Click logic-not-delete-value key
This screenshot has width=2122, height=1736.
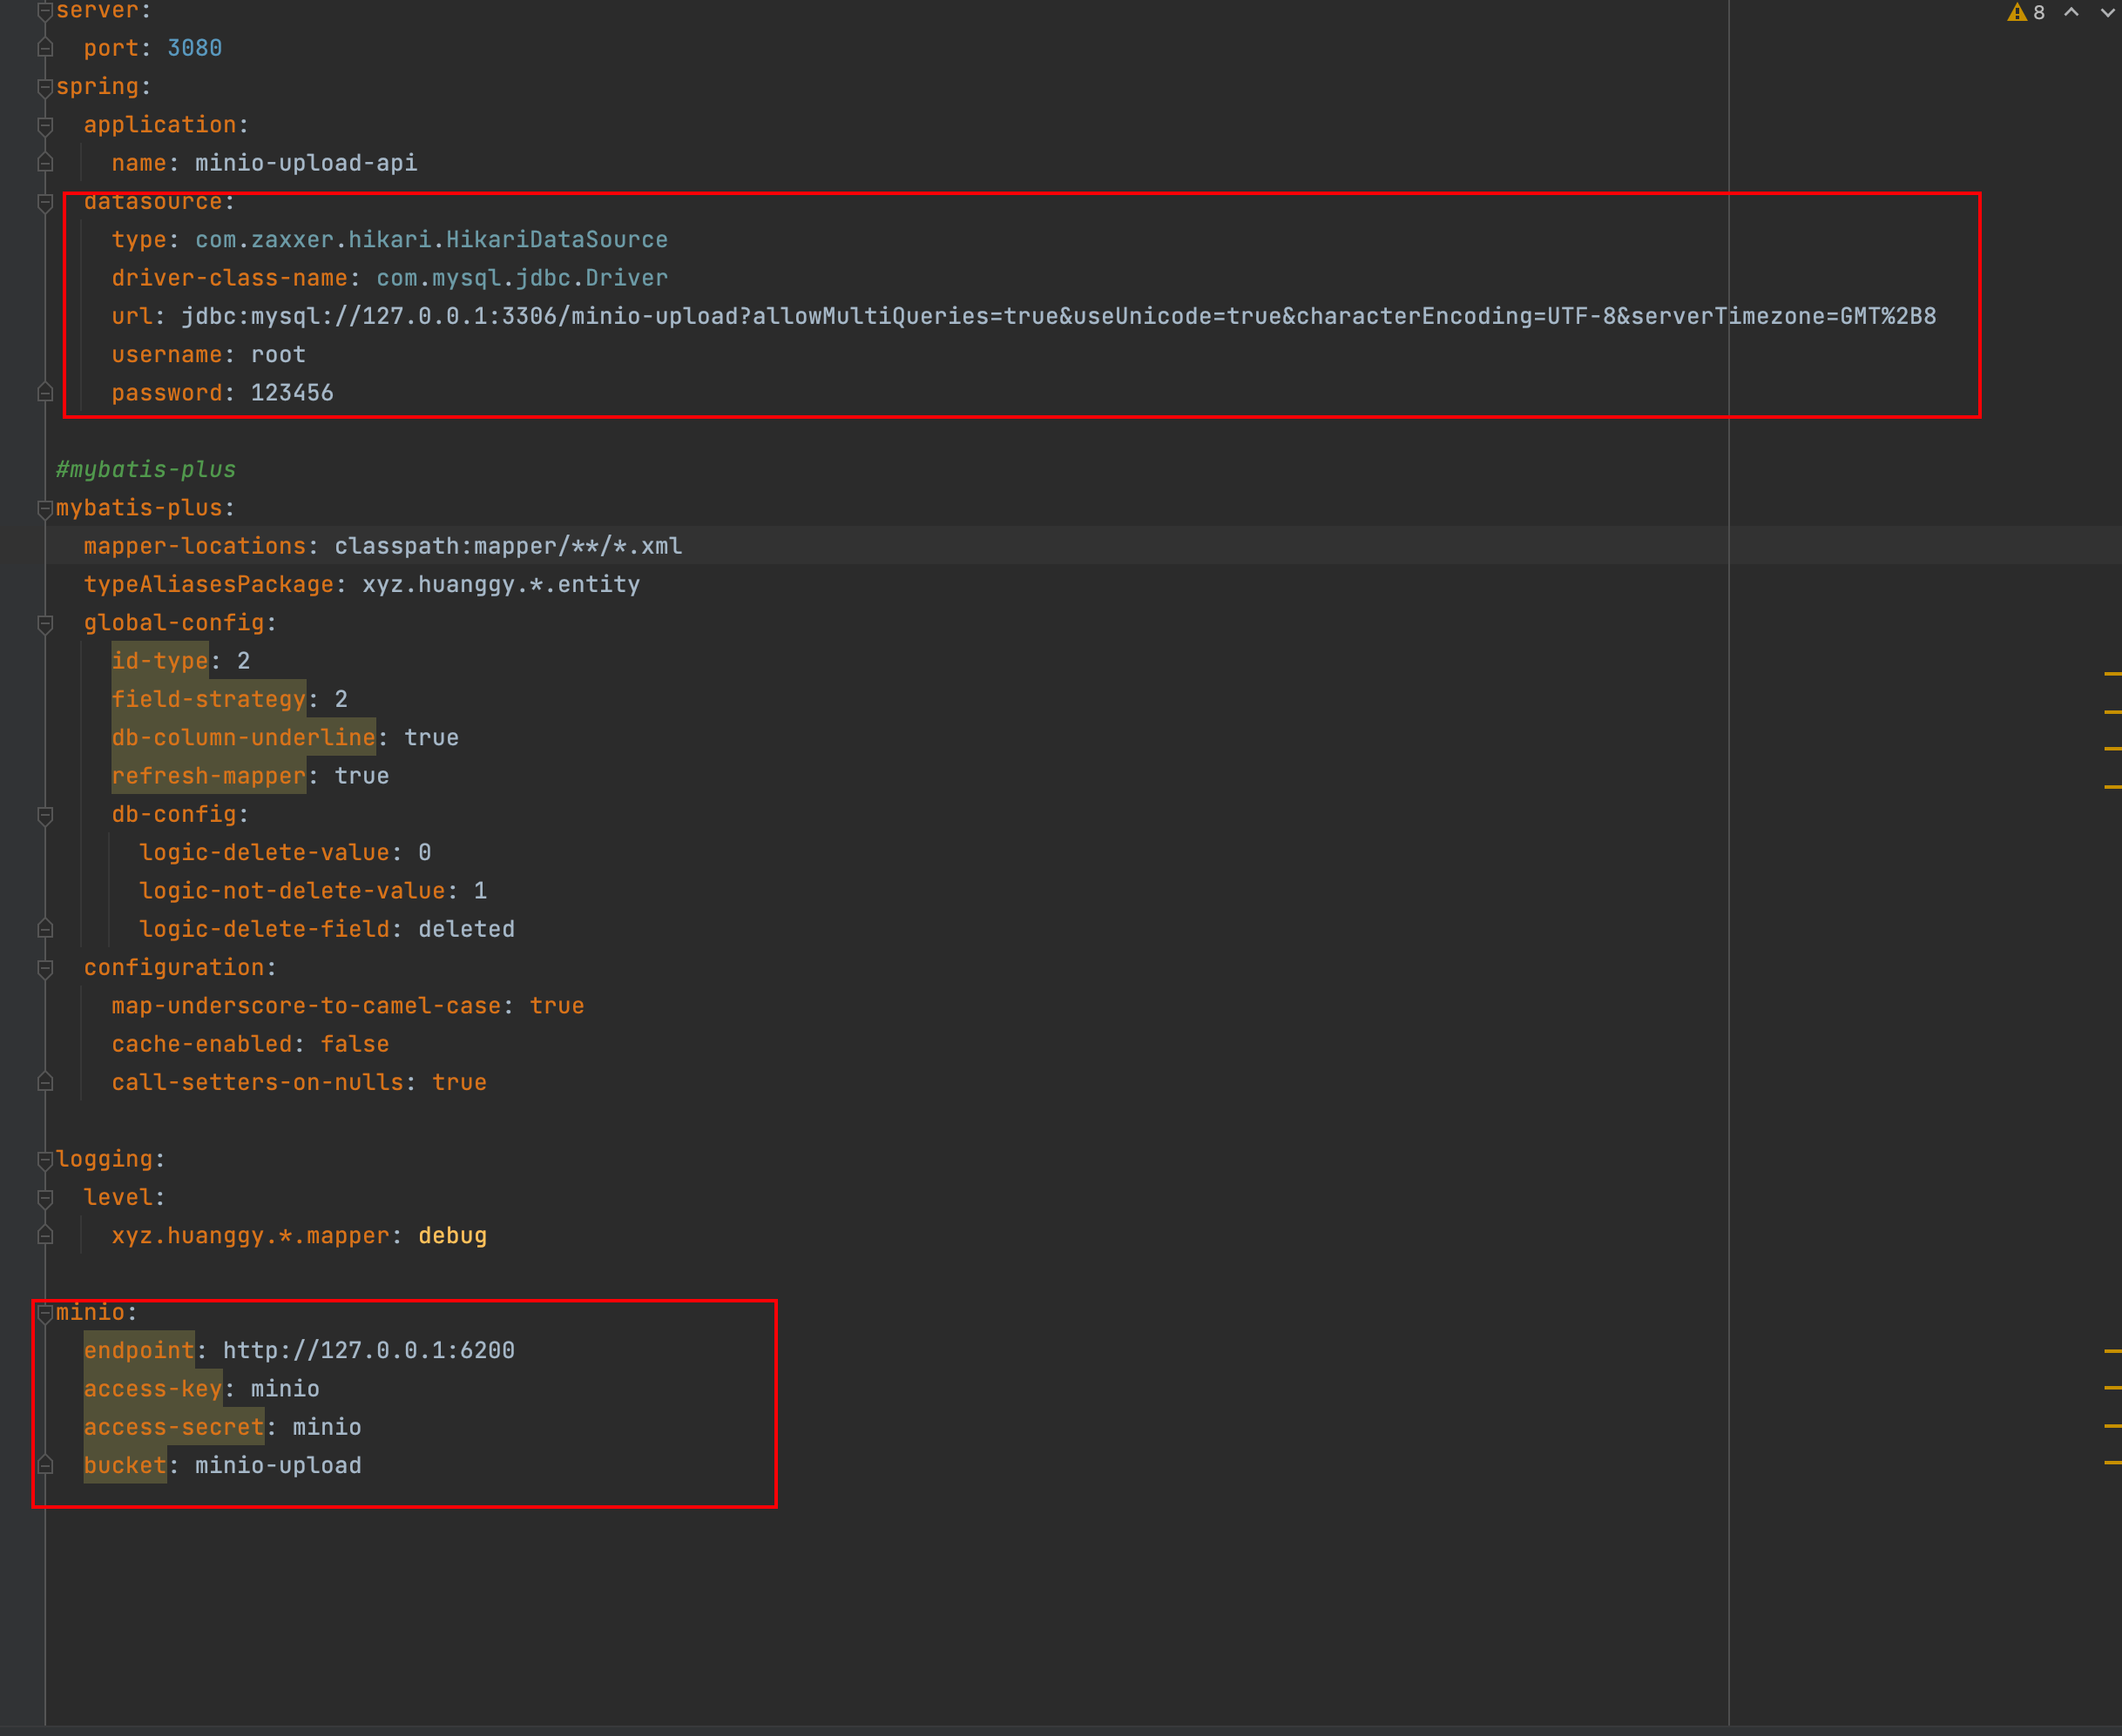292,891
